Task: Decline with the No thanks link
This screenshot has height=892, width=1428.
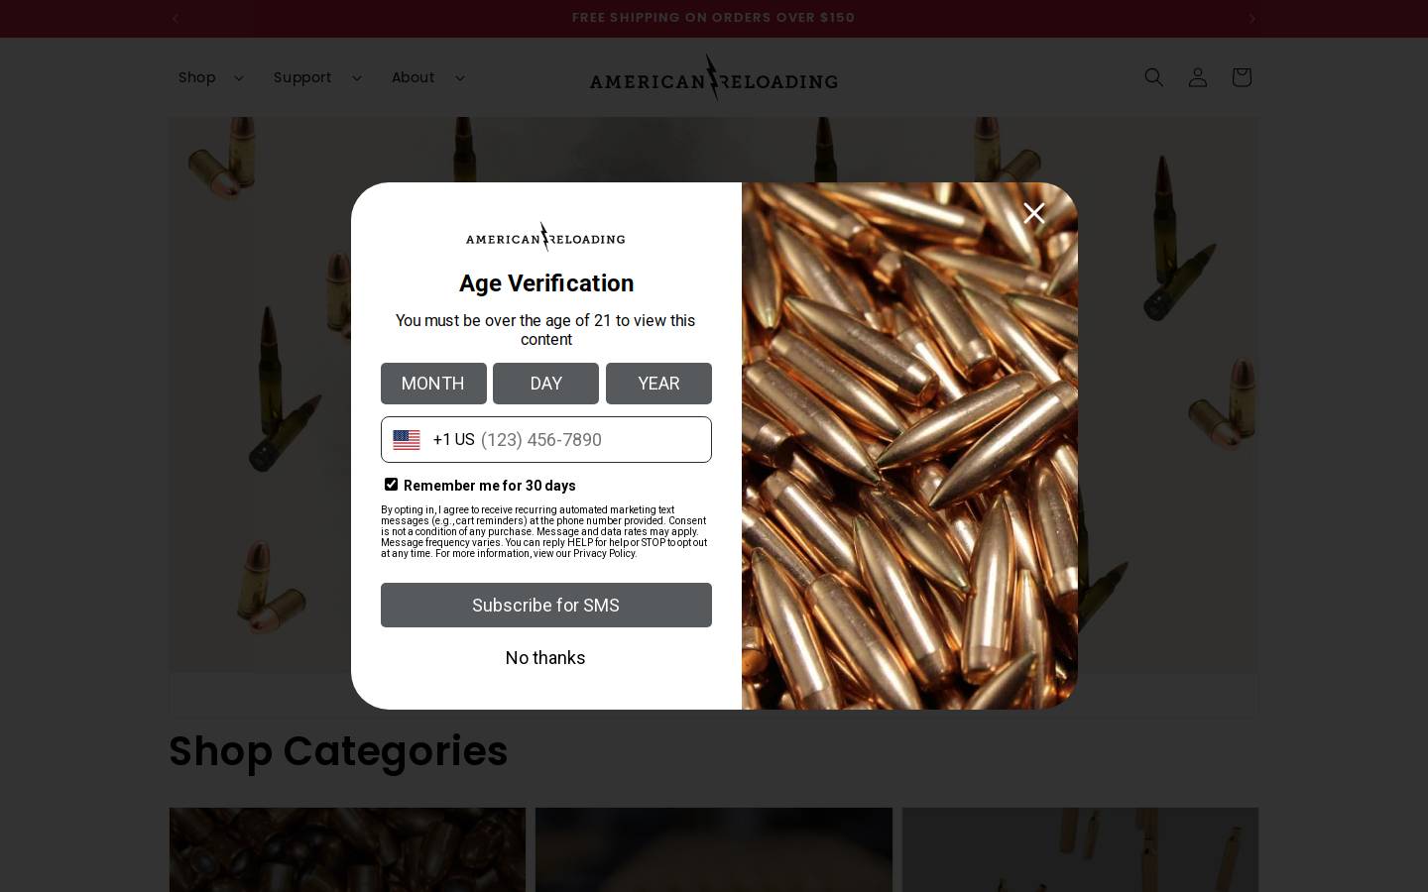Action: [545, 658]
